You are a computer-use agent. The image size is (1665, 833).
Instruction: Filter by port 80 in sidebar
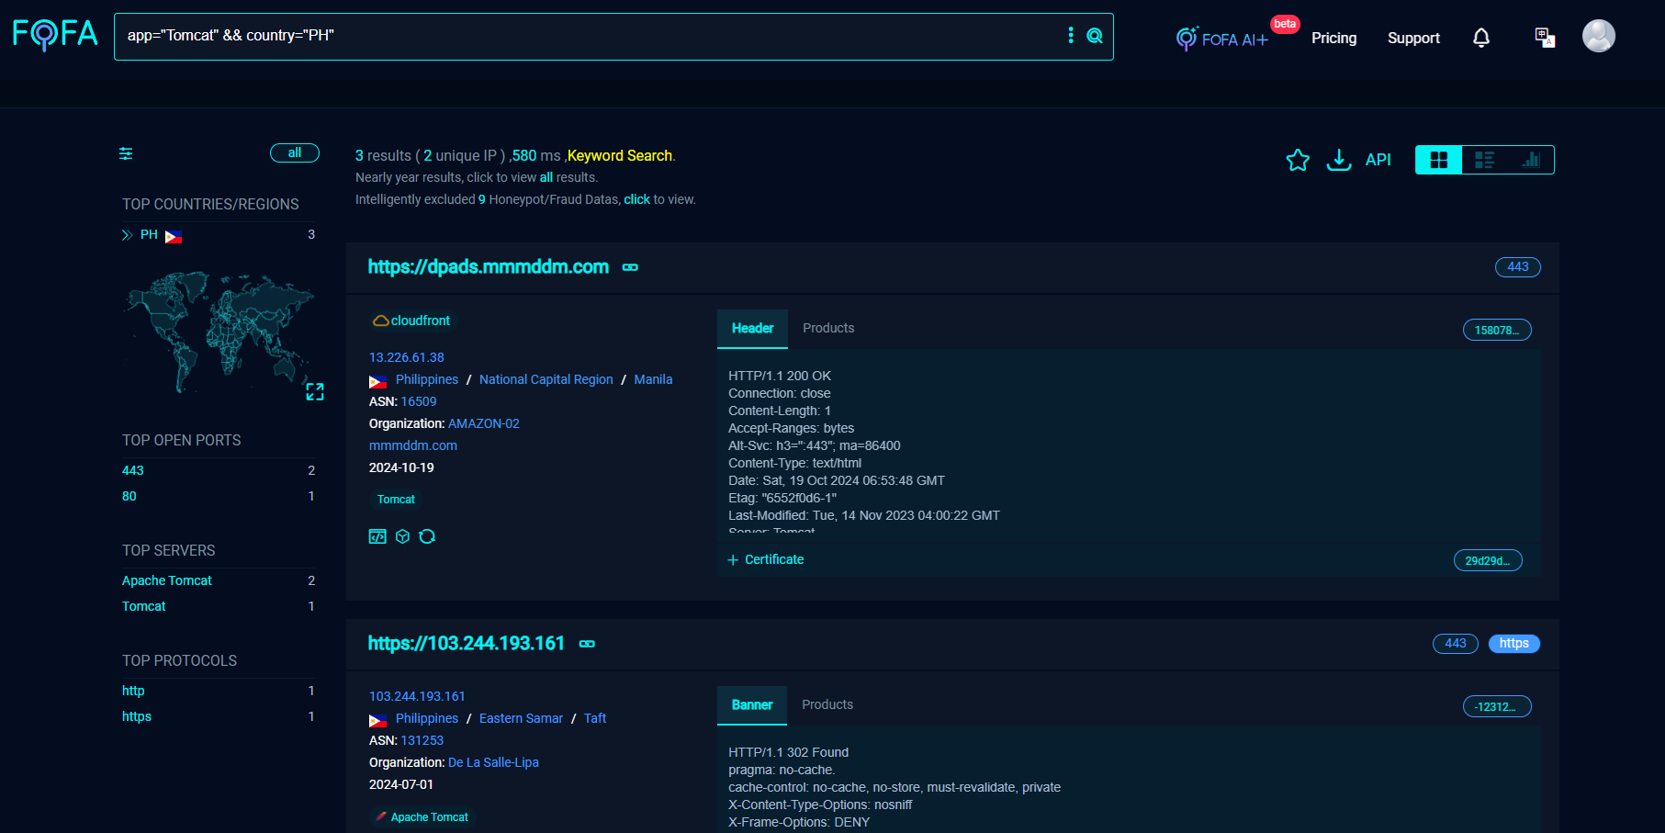coord(129,496)
